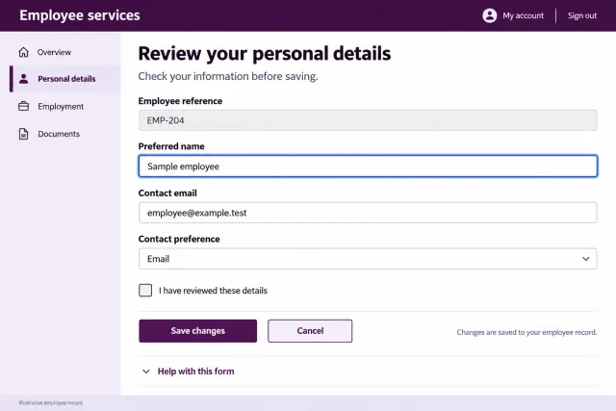The image size is (616, 411).
Task: Select Personal details in the sidebar
Action: (x=65, y=79)
